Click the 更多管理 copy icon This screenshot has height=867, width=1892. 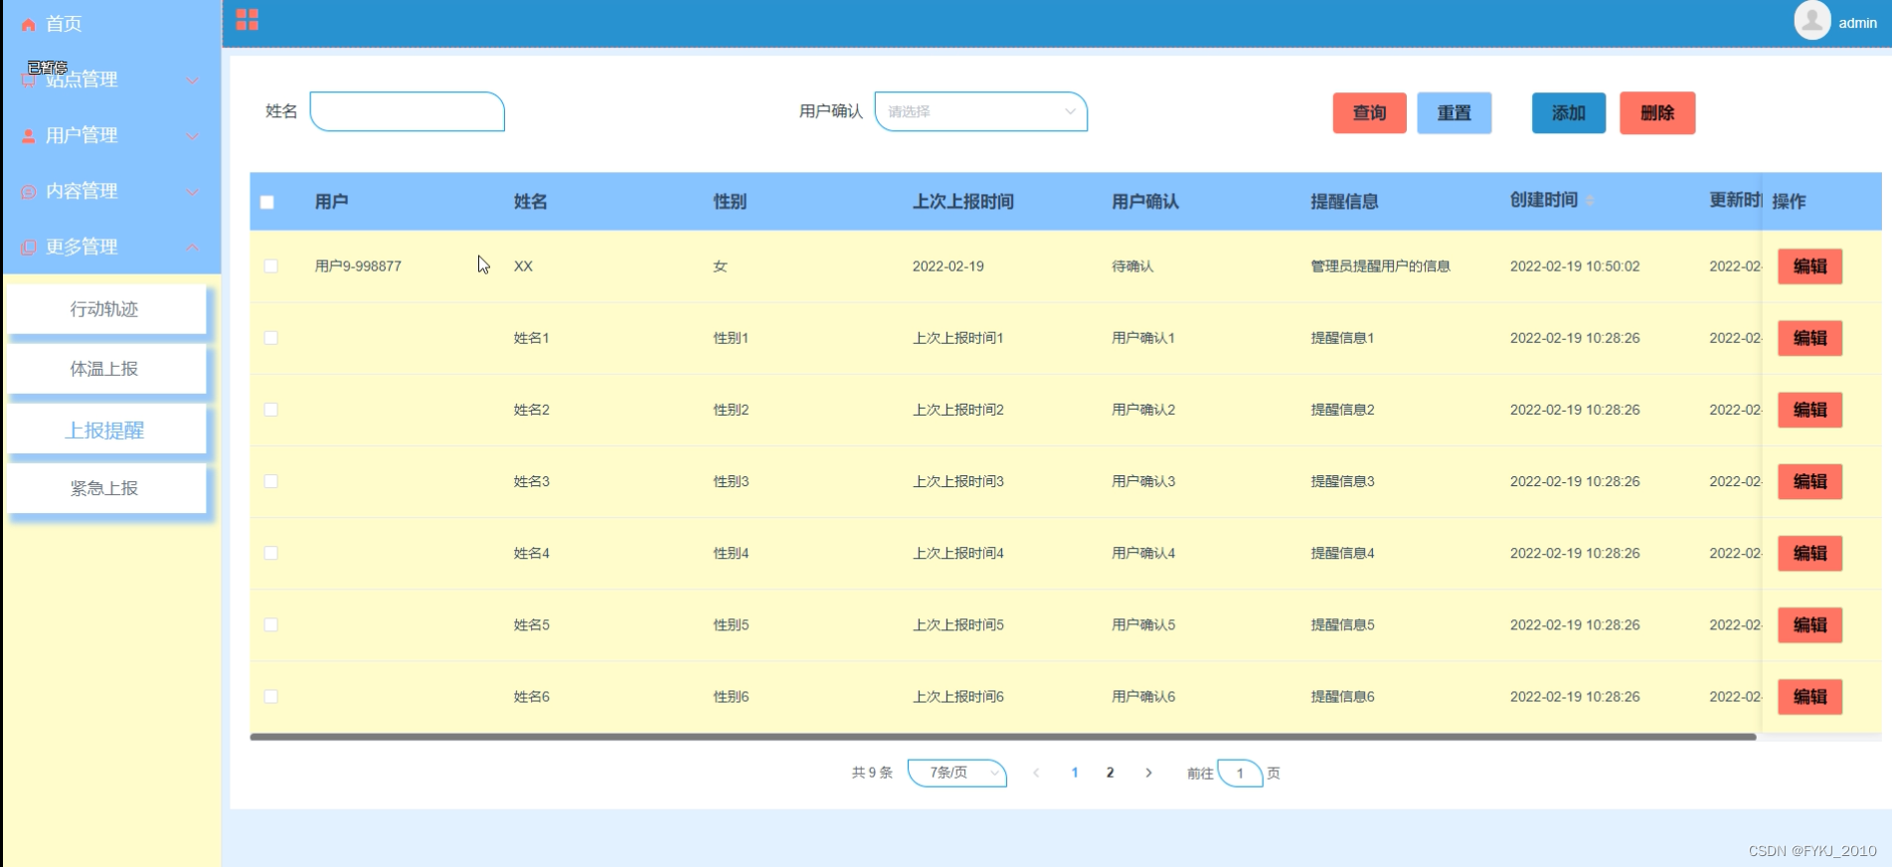[x=28, y=247]
